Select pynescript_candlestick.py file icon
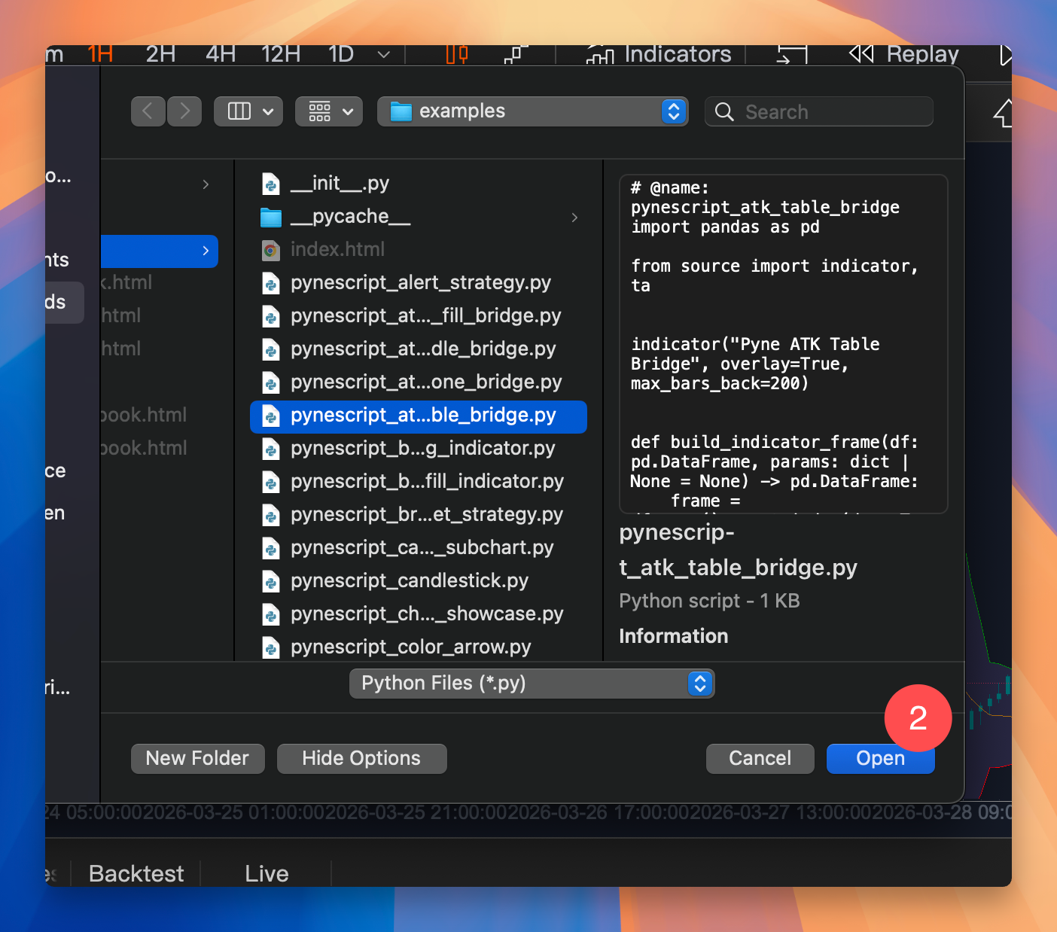The image size is (1057, 932). pyautogui.click(x=271, y=582)
